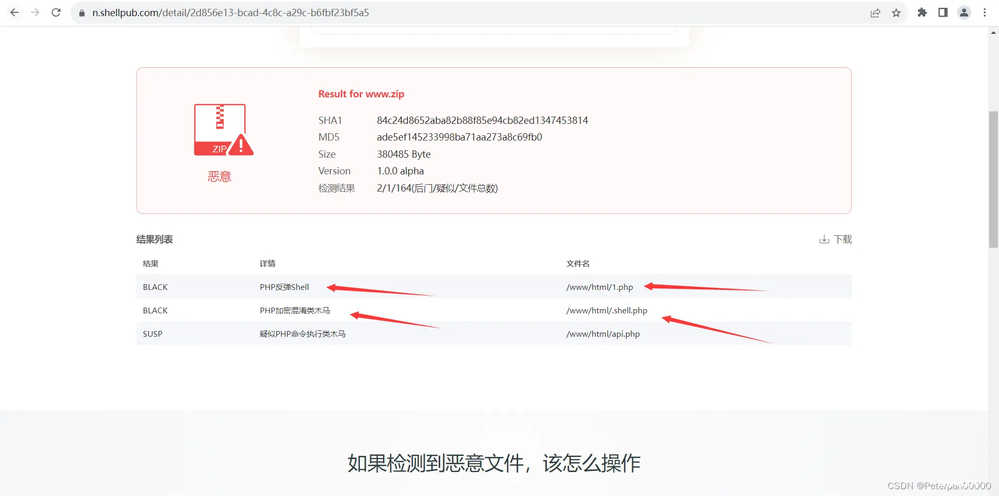Click the /www/html/.shell.php file name
Screen dimensions: 999x496
607,311
